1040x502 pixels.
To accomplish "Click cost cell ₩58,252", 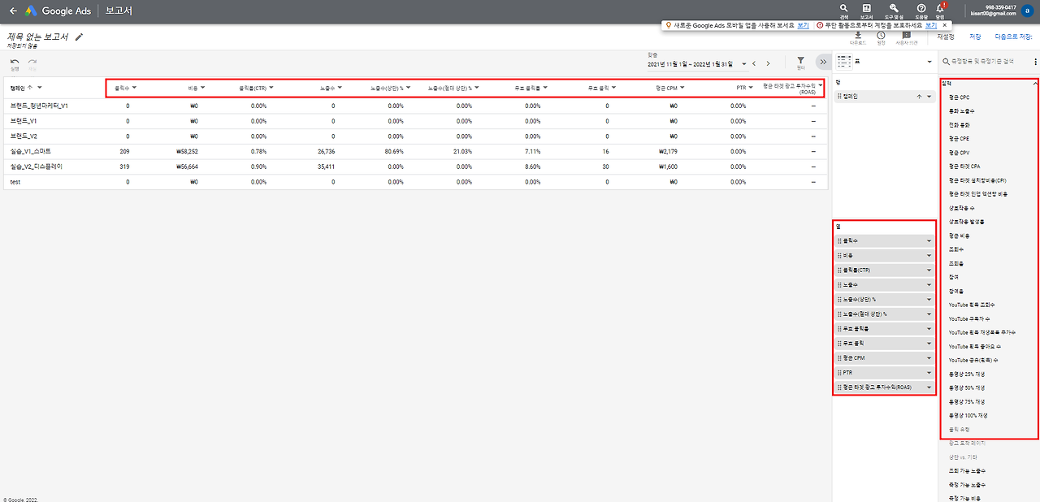I will (187, 151).
